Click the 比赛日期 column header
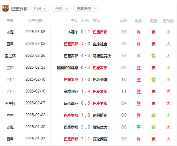Image resolution: width=177 pixels, height=146 pixels. [35, 21]
